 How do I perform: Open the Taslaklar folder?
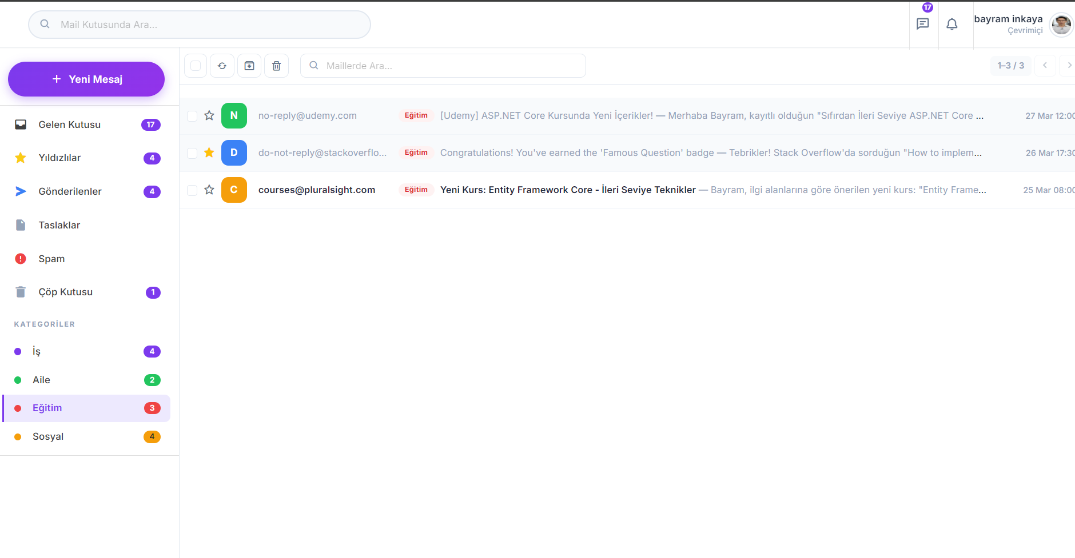[86, 225]
